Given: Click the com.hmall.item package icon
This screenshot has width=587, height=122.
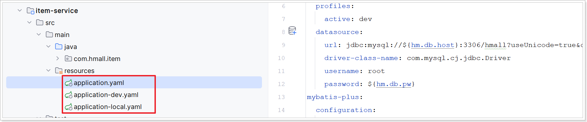Looking at the screenshot, I should [68, 59].
